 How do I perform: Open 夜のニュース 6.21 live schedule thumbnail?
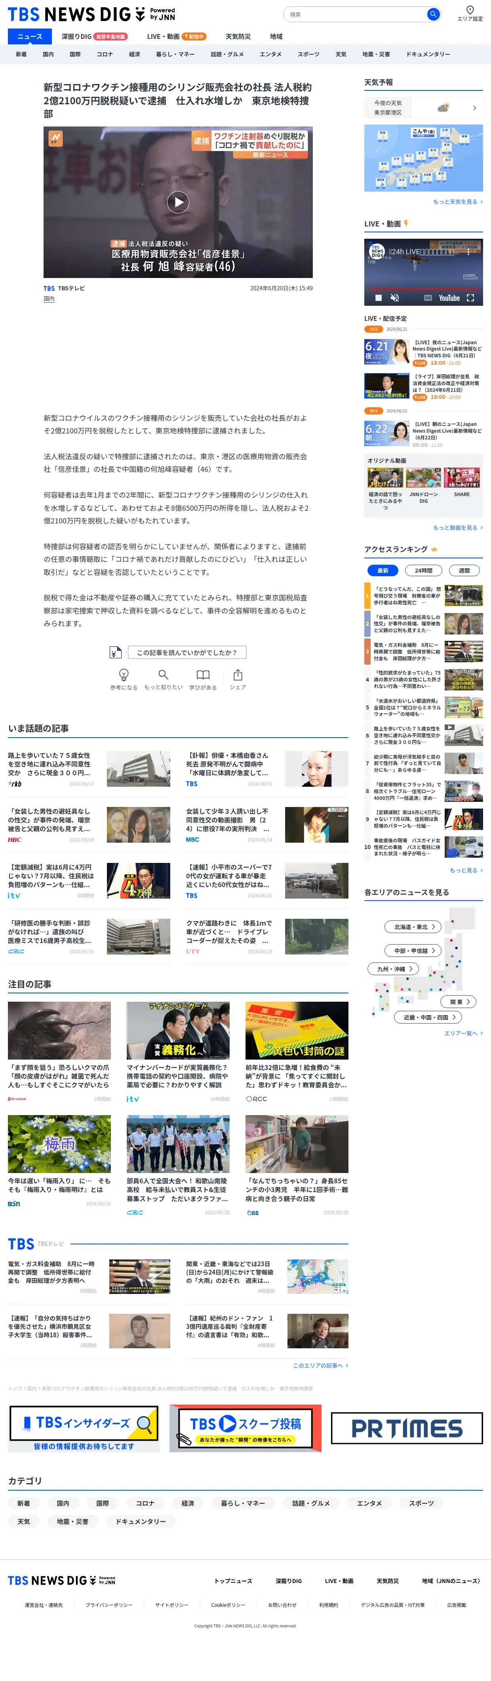pos(386,353)
